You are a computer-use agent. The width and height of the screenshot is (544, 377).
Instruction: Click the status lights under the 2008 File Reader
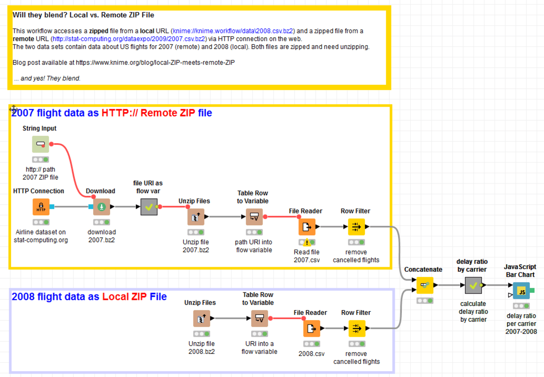click(312, 344)
